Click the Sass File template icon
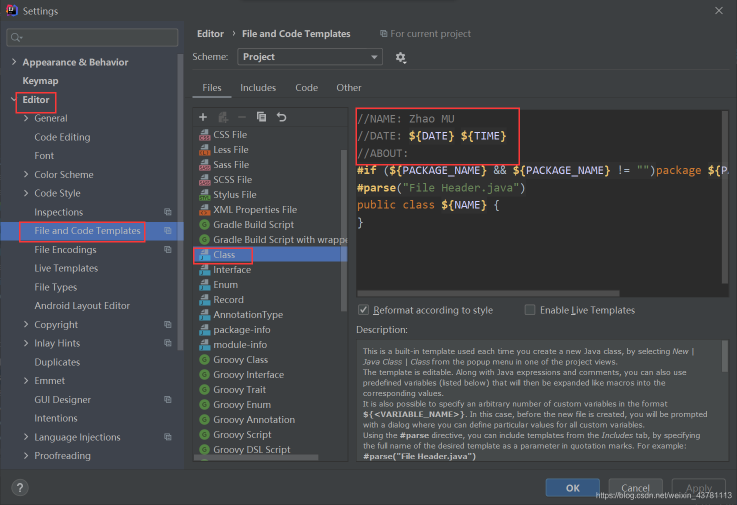The width and height of the screenshot is (737, 505). (x=204, y=165)
